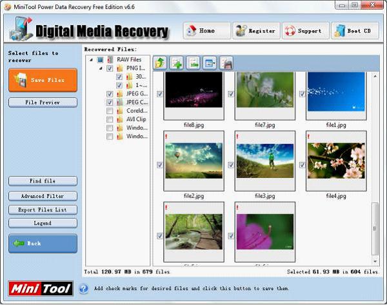This screenshot has height=305, width=387.
Task: Click the File Preview button
Action: click(43, 103)
